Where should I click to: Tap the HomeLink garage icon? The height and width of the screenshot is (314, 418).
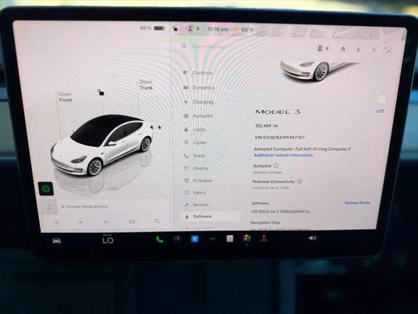(342, 49)
